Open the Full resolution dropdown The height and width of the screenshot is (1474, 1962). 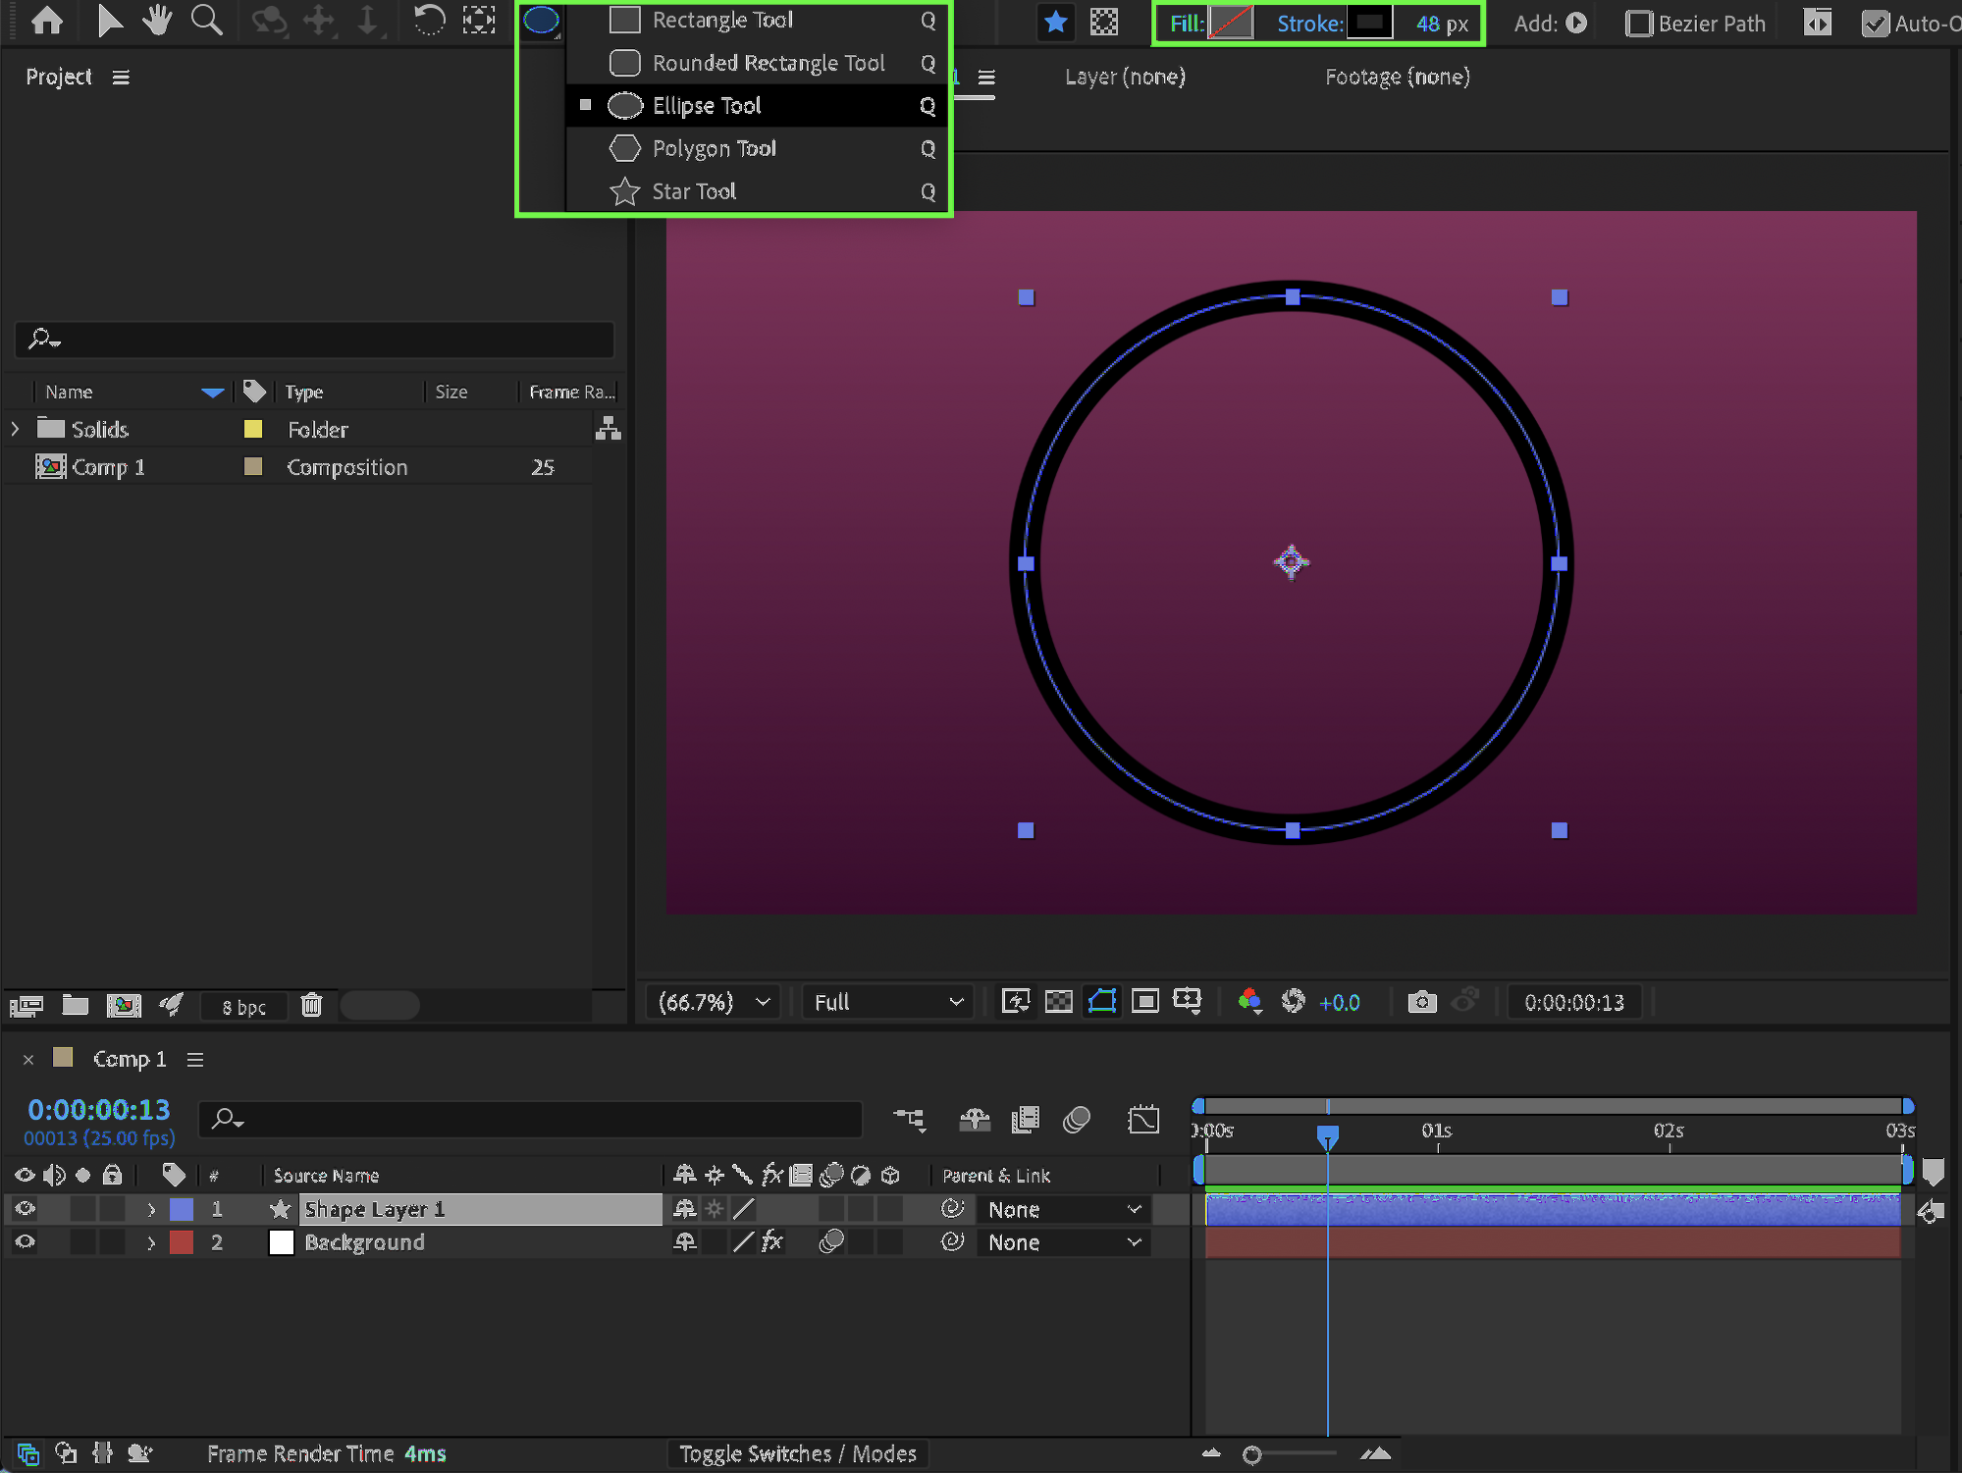(888, 1002)
